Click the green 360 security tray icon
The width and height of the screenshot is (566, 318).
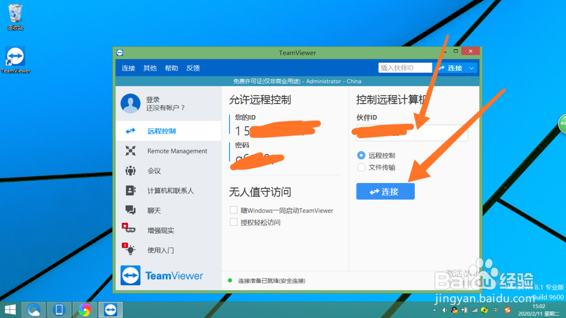tap(484, 310)
